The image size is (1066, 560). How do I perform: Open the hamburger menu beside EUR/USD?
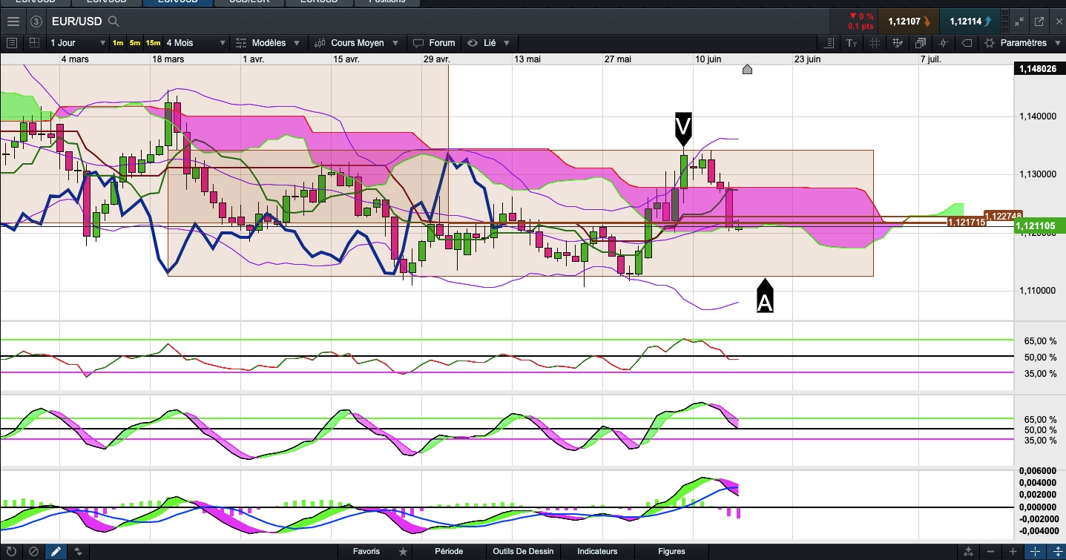pos(13,22)
